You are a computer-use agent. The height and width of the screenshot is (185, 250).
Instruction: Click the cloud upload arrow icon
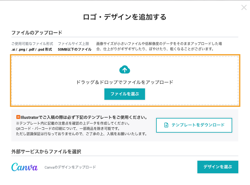point(125,70)
